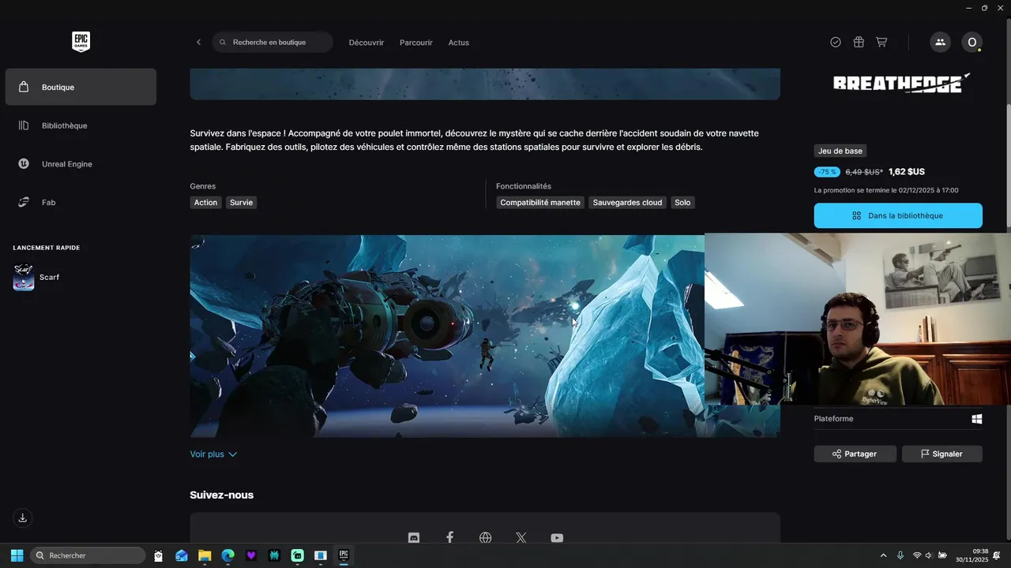Click Epic Games taskbar icon

[344, 555]
